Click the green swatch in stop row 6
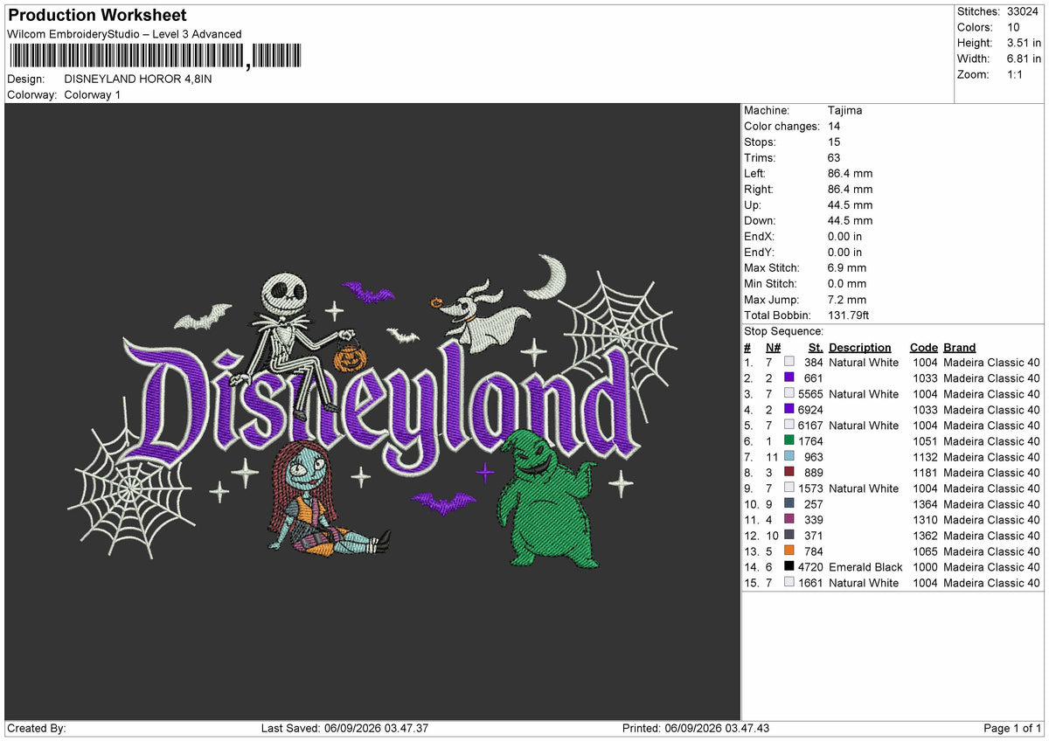1049x741 pixels. click(789, 441)
